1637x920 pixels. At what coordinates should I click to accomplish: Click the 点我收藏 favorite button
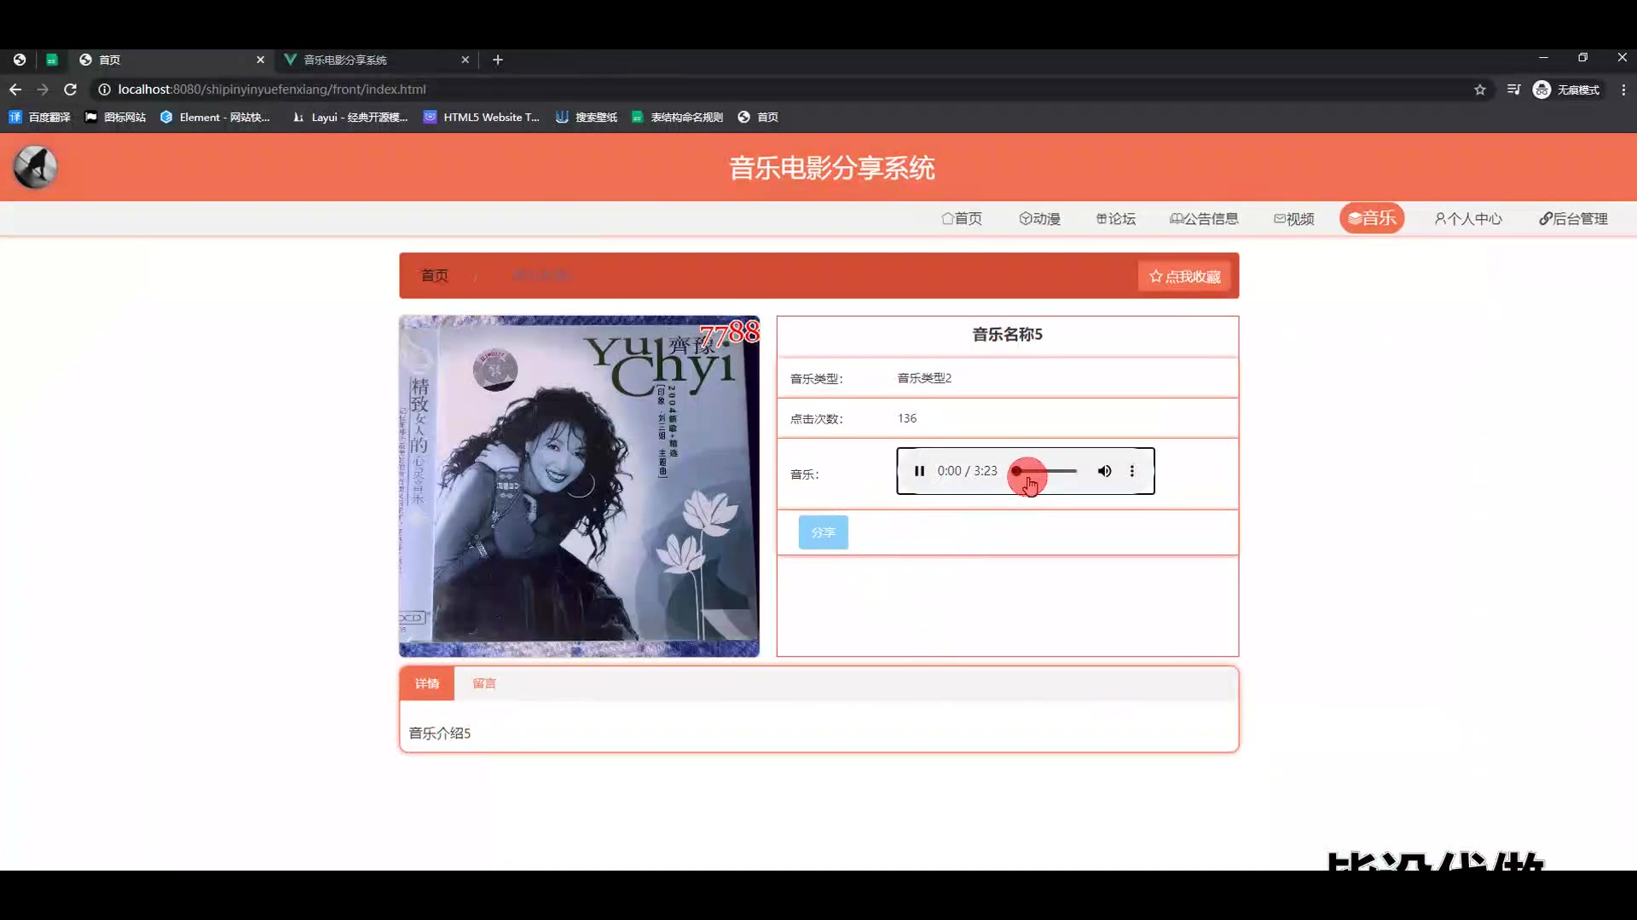tap(1184, 276)
